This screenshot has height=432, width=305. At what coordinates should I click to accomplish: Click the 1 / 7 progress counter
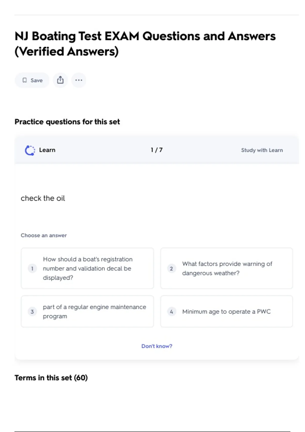click(x=157, y=150)
